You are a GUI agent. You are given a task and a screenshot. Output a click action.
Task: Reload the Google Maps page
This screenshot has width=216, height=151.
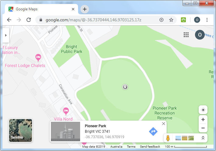(x=29, y=20)
